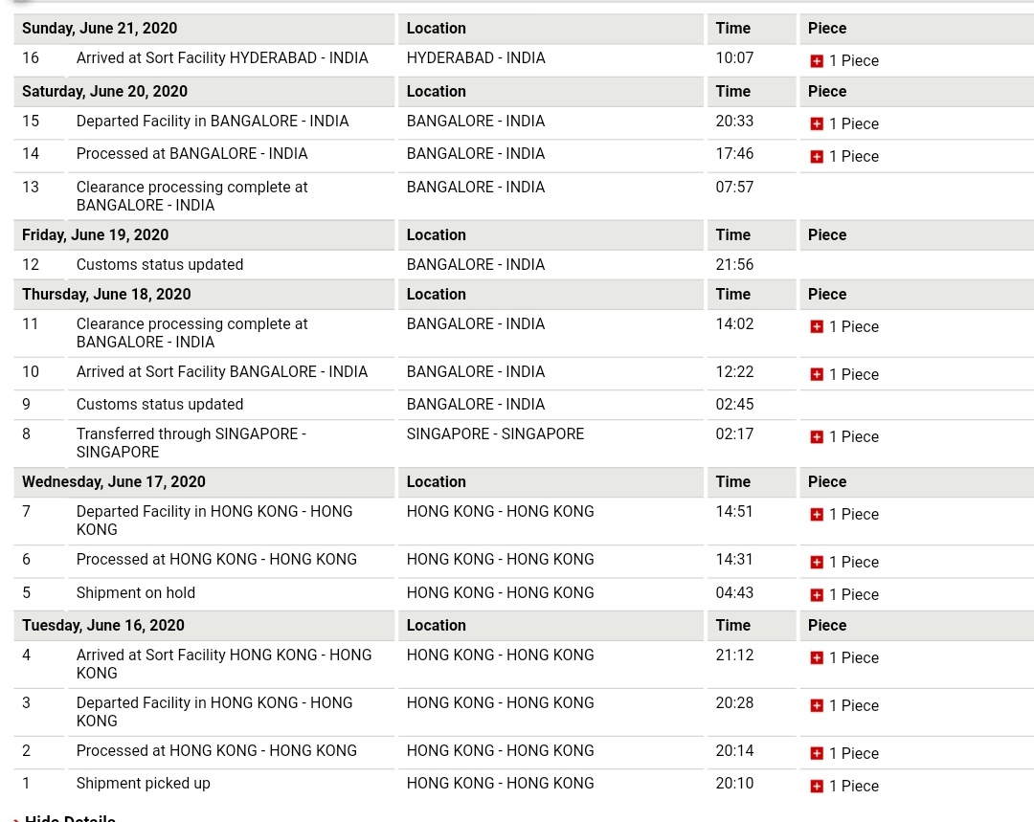Expand piece icon for Processed at Bangalore 17:46

coord(817,157)
